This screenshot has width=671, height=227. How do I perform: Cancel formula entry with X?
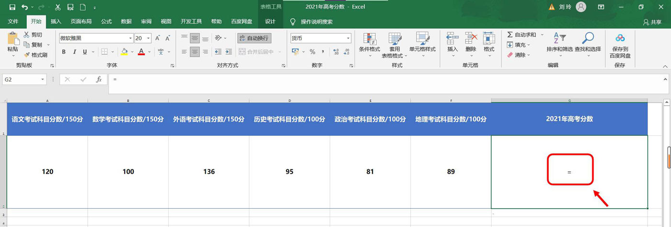68,79
